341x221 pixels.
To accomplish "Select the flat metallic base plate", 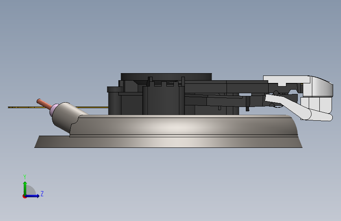I will click(x=168, y=142).
